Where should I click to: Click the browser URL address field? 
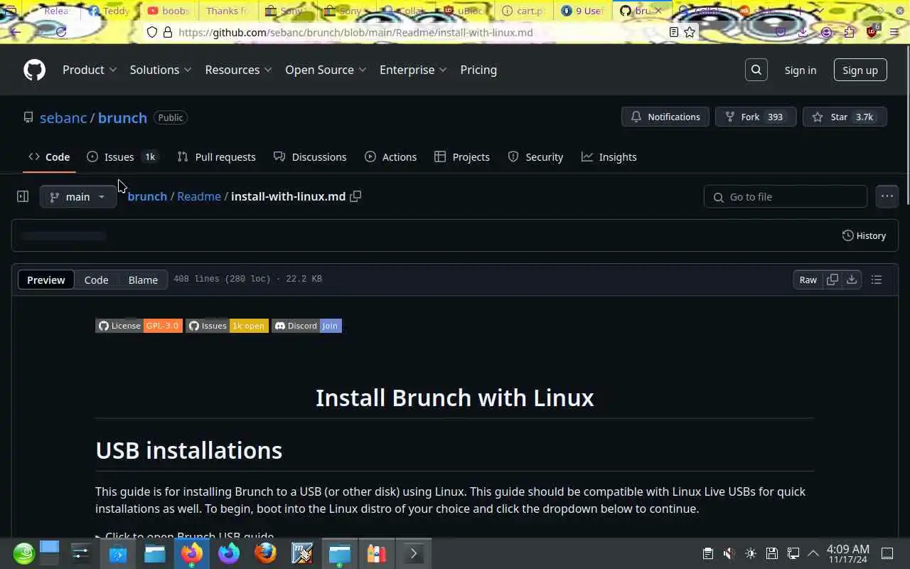(419, 32)
